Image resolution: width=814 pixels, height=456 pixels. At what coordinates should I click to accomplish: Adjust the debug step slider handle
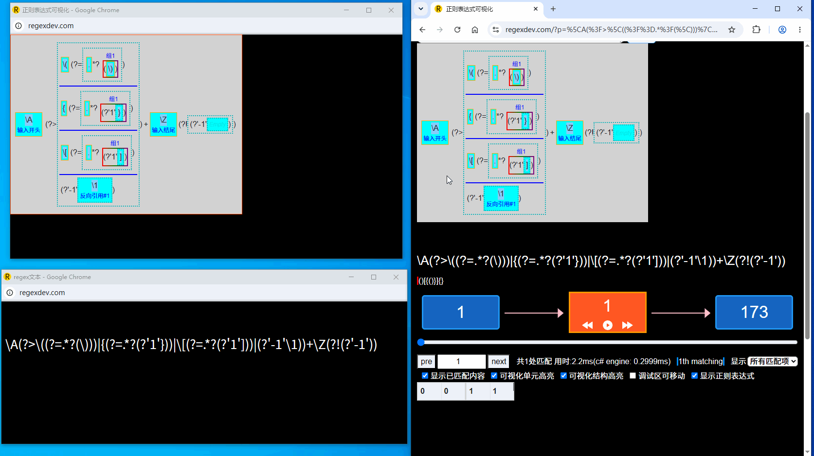click(421, 342)
